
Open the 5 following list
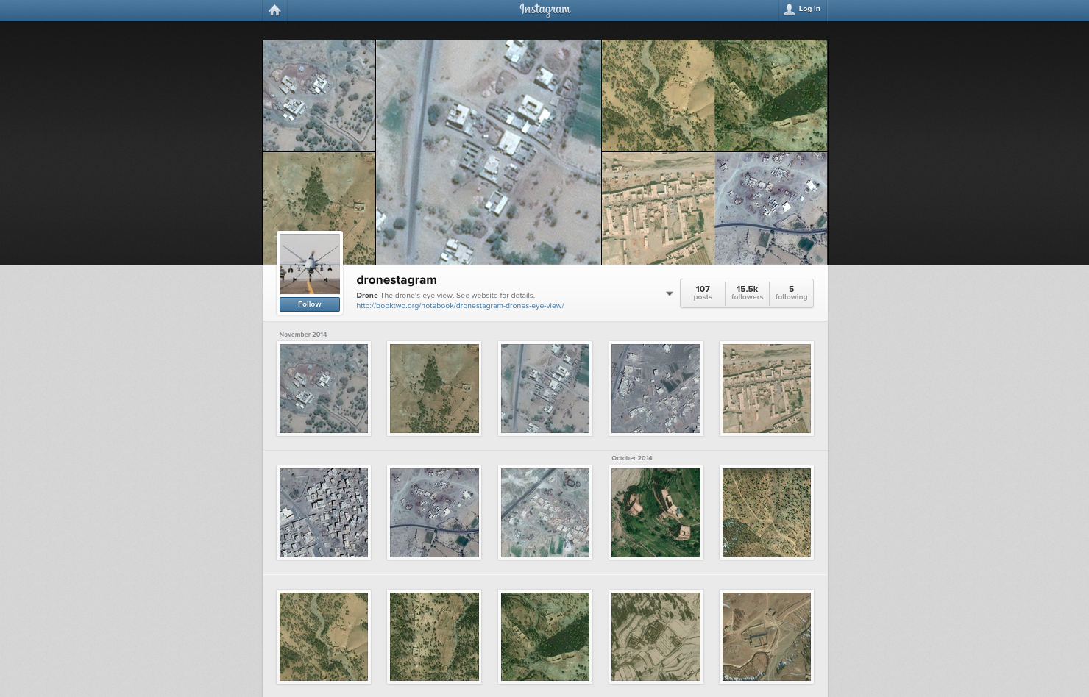[791, 293]
